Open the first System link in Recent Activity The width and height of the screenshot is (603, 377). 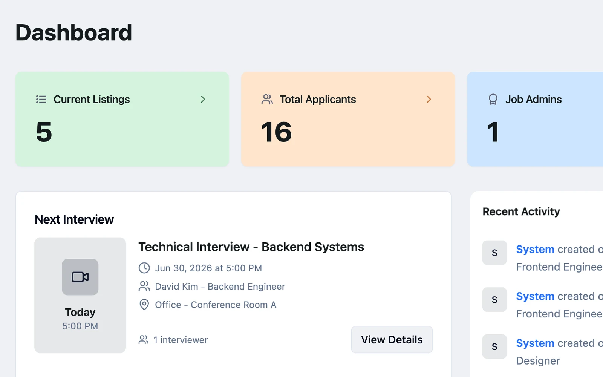pos(535,249)
